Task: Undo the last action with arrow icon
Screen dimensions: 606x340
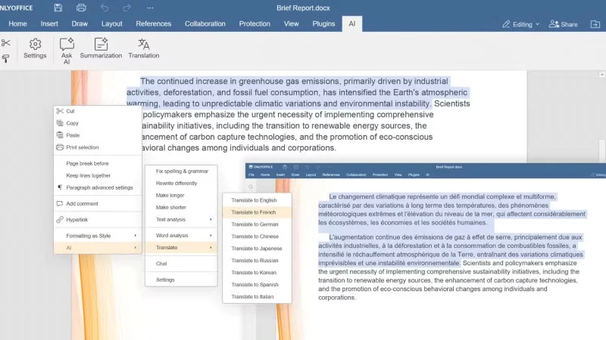Action: point(105,8)
